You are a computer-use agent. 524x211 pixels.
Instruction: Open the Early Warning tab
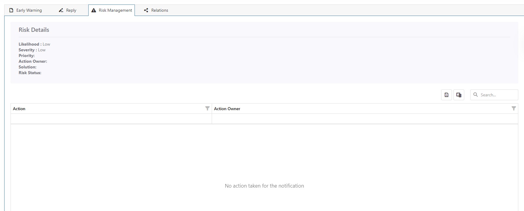pos(26,10)
